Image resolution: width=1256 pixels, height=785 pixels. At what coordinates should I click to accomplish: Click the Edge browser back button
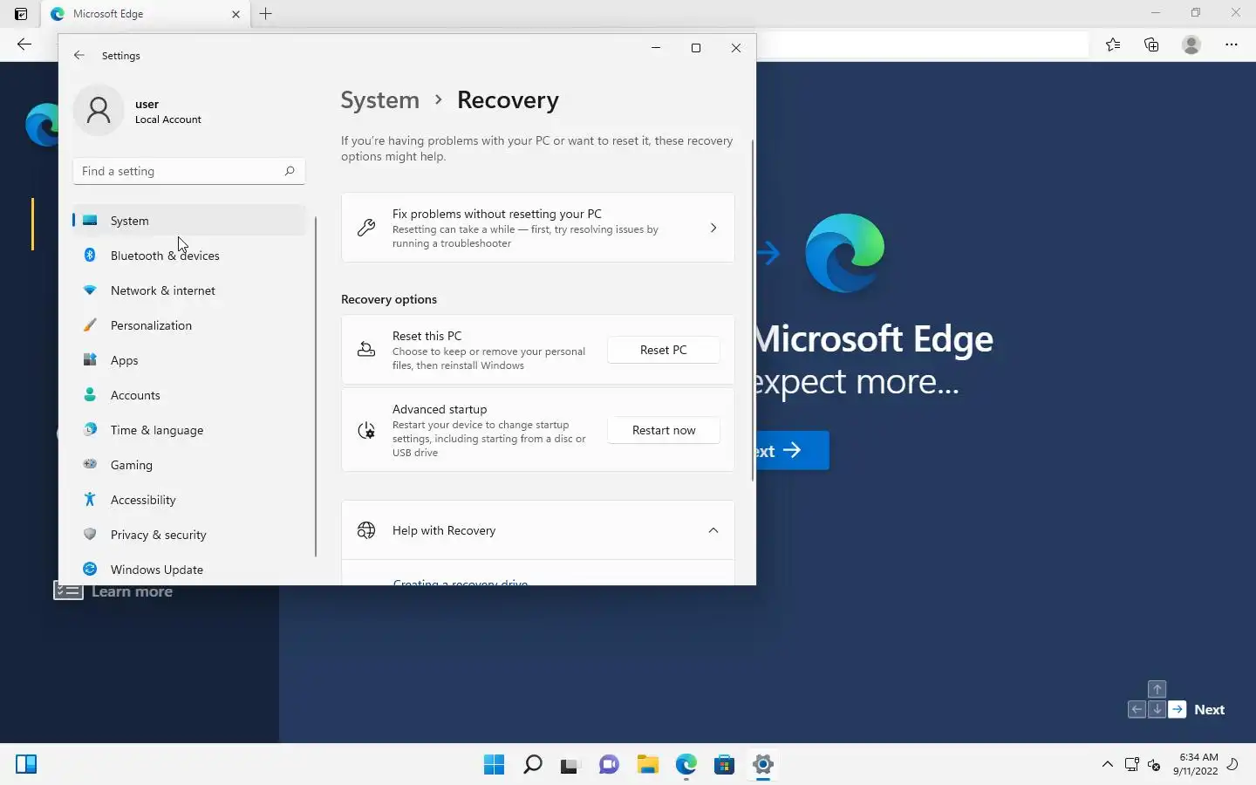coord(24,44)
